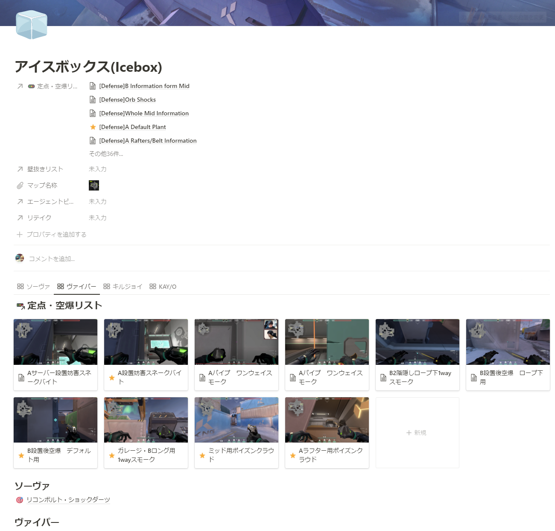Click the document icon on B設置後空爆 ロープ下用 card
The image size is (555, 531).
(x=473, y=377)
